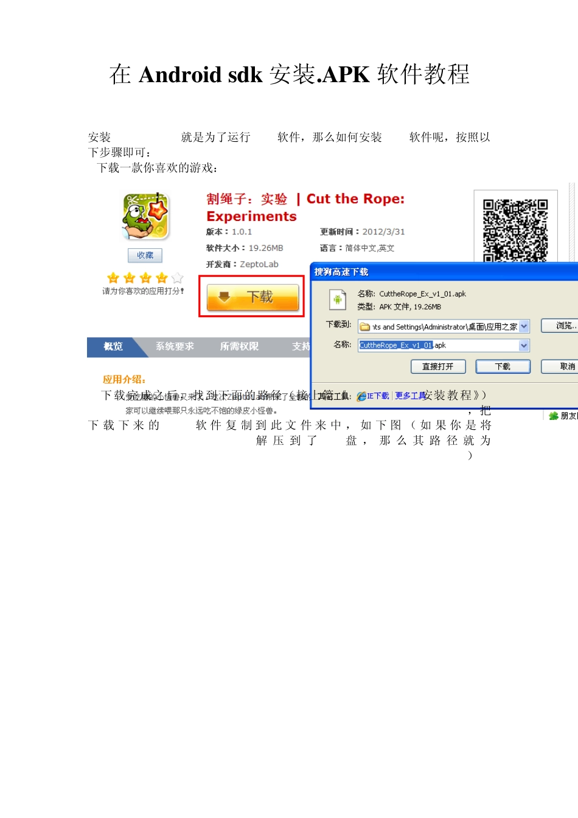Click the Android APK file icon in dialog
The image size is (578, 818).
tap(338, 299)
